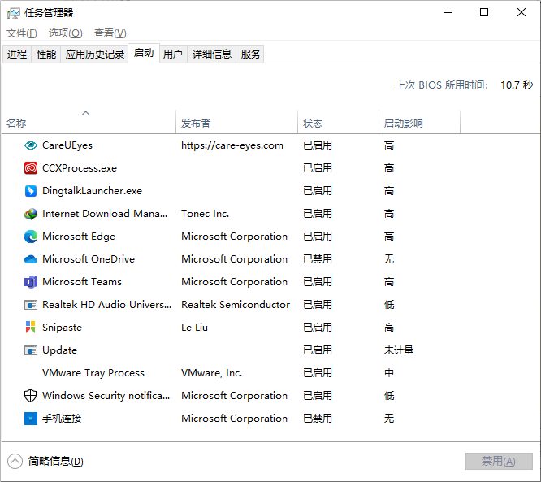This screenshot has width=541, height=482.
Task: Click publisher Realtek Semiconductor
Action: (236, 305)
